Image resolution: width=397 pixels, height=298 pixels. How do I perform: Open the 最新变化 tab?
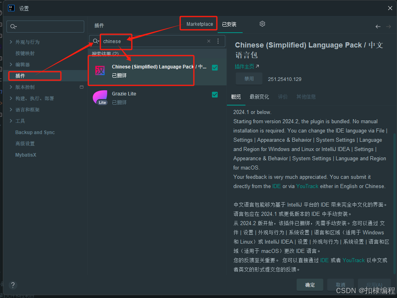pyautogui.click(x=259, y=97)
